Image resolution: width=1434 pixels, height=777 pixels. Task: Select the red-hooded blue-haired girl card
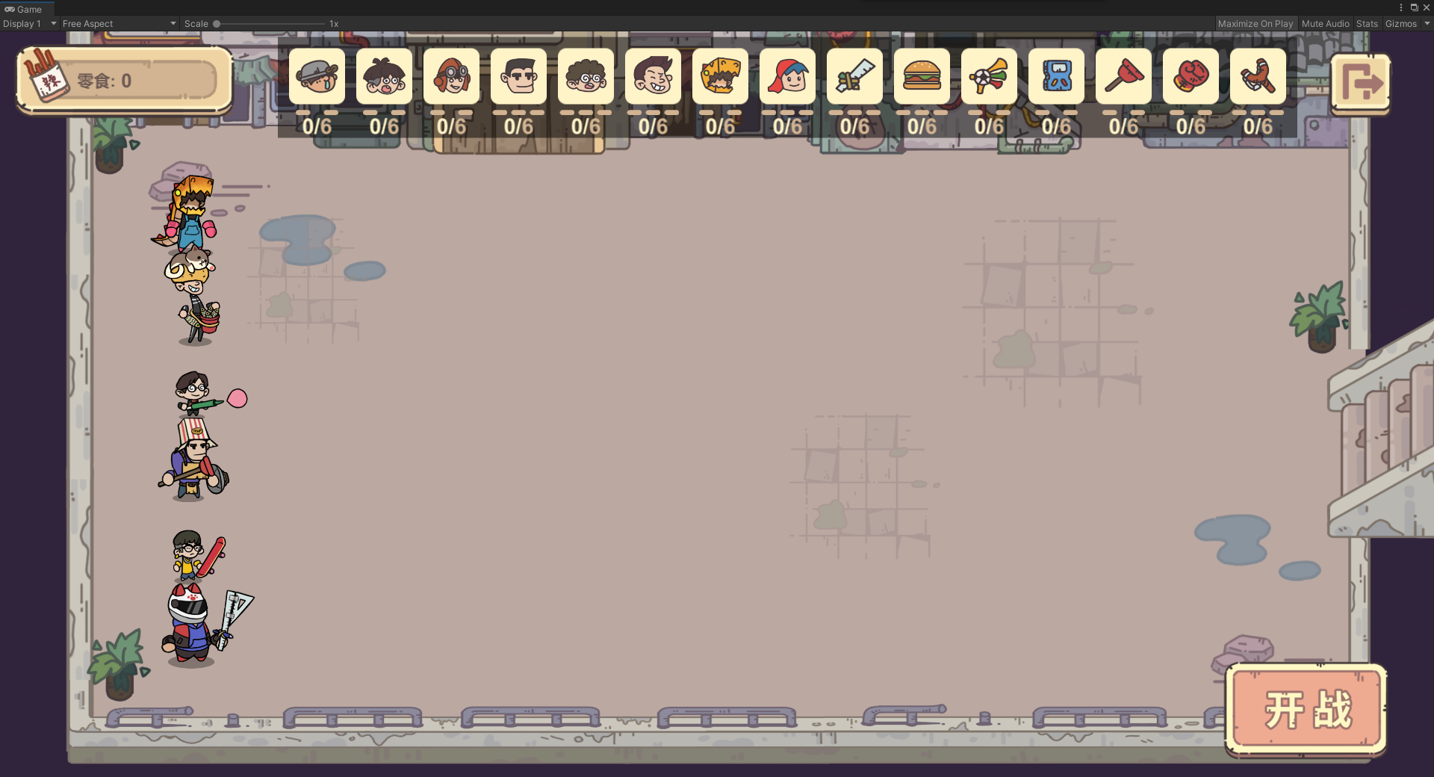pyautogui.click(x=787, y=76)
